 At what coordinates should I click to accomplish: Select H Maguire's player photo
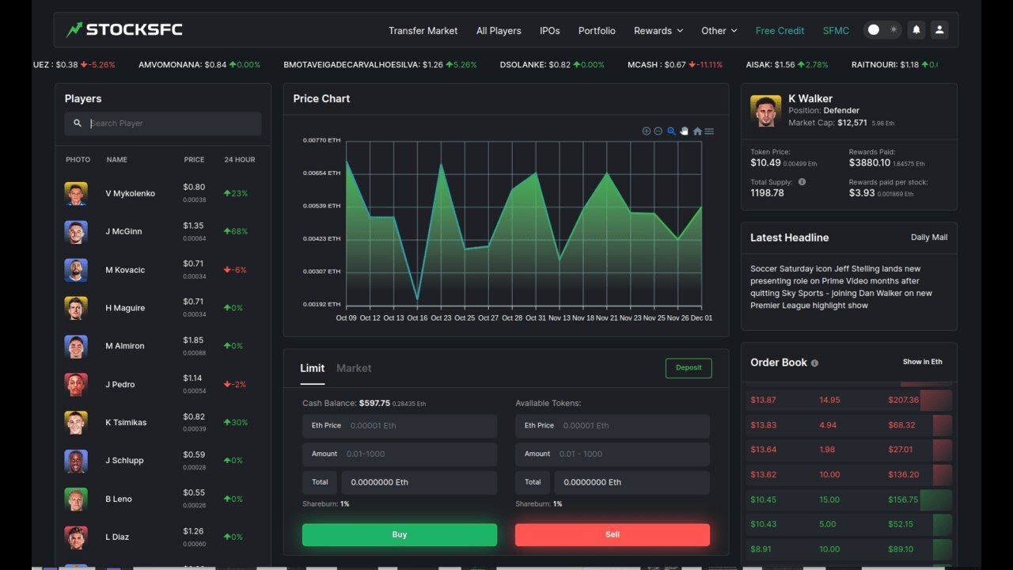(76, 308)
